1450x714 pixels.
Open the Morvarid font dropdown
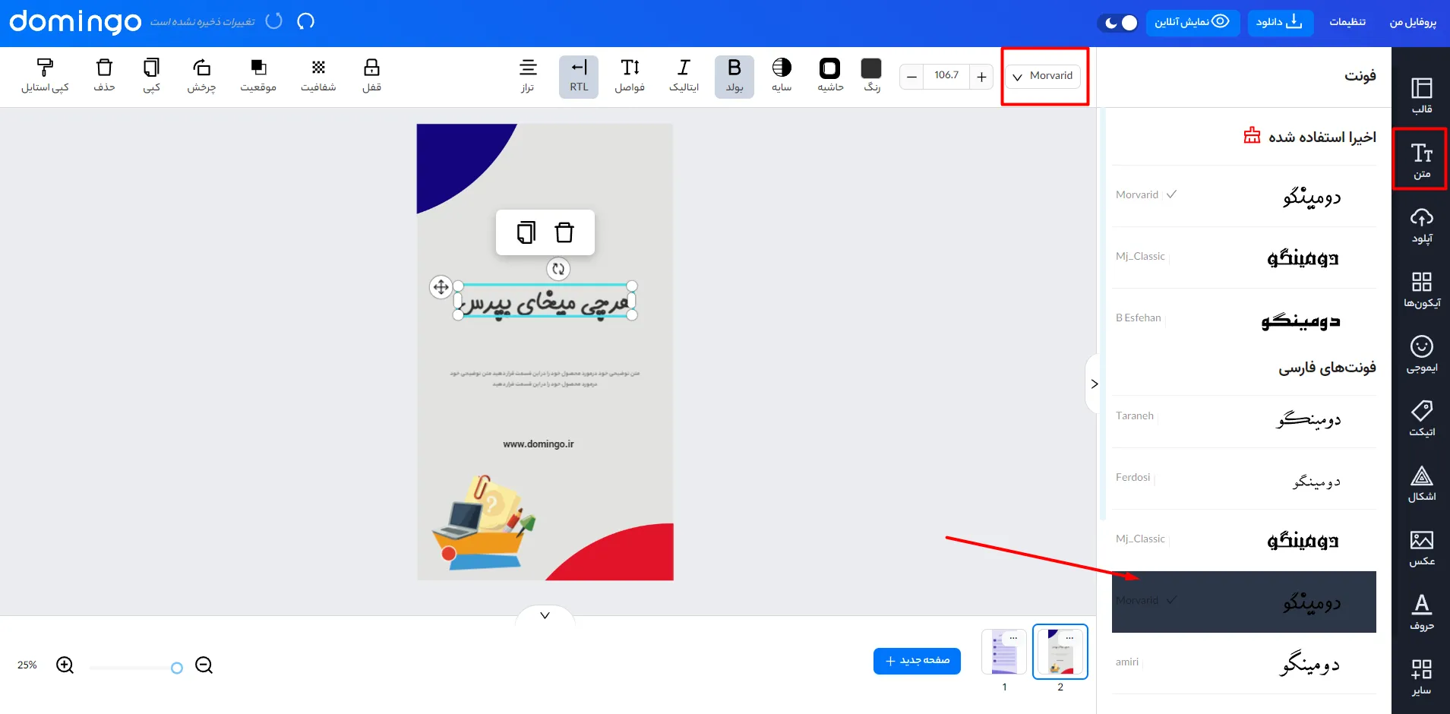(x=1044, y=76)
